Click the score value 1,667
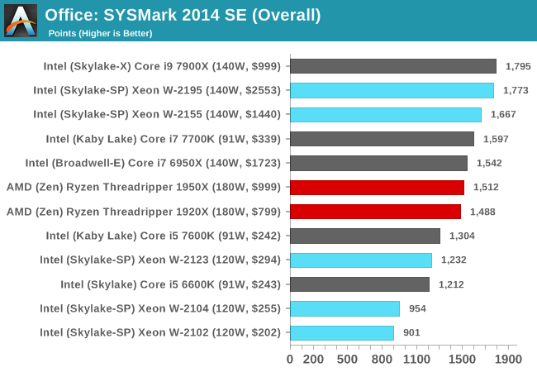 503,114
